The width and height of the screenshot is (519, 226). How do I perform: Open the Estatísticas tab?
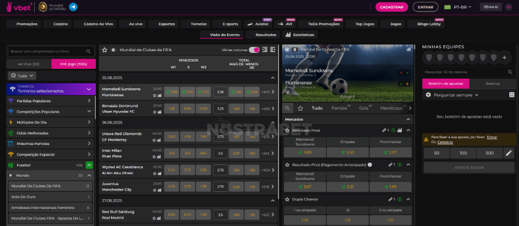[x=300, y=35]
